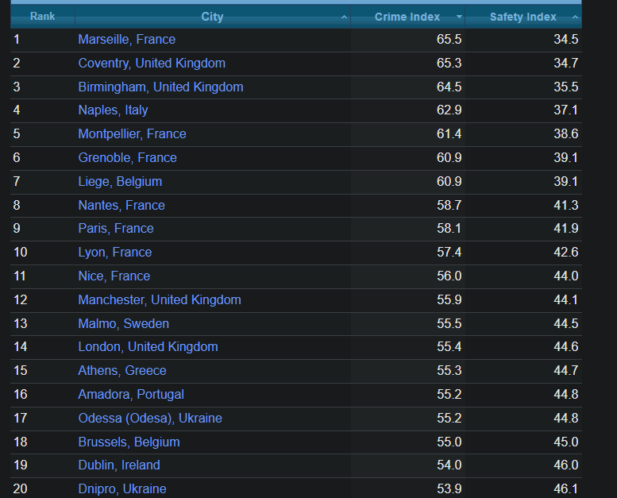Select Paris safety index value 41.9

[566, 228]
